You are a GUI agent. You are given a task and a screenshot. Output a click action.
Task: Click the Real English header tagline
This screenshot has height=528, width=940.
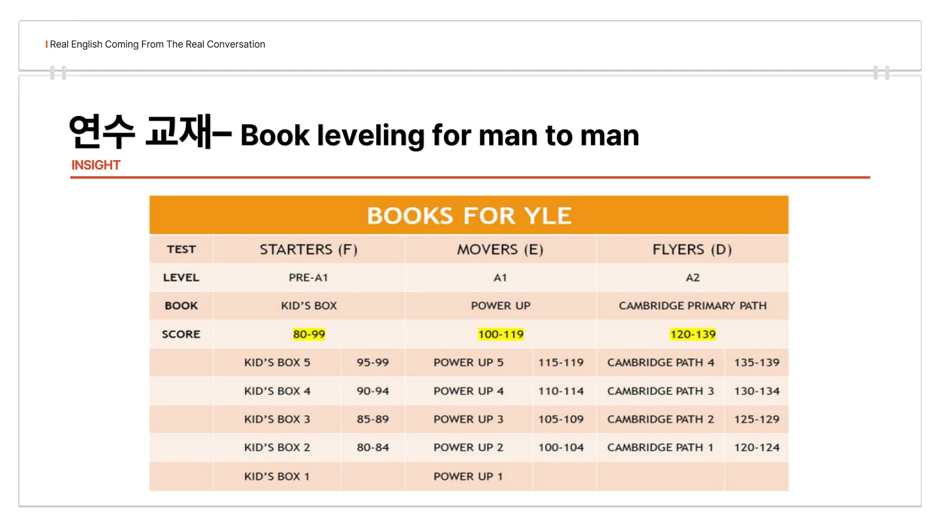pos(157,44)
